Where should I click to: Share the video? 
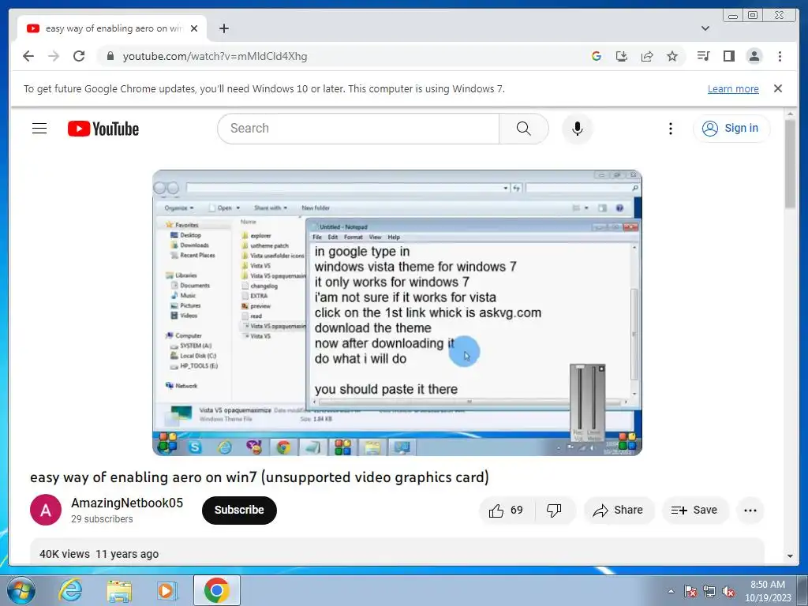[x=619, y=511]
